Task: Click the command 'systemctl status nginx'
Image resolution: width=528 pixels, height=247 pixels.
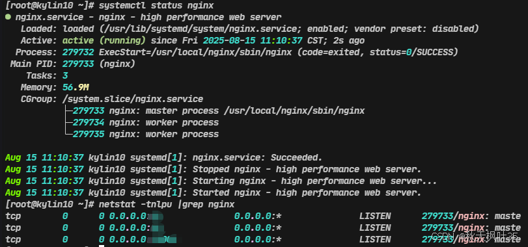Action: click(156, 6)
